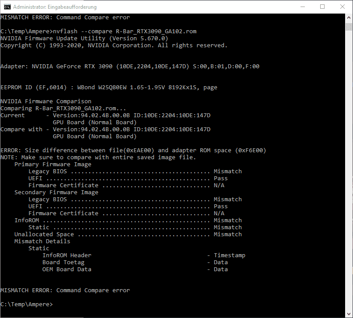Click 'NVIDIA Firmware Update Utility (Version 5.670.0)' line
The width and height of the screenshot is (353, 318).
tap(84, 38)
